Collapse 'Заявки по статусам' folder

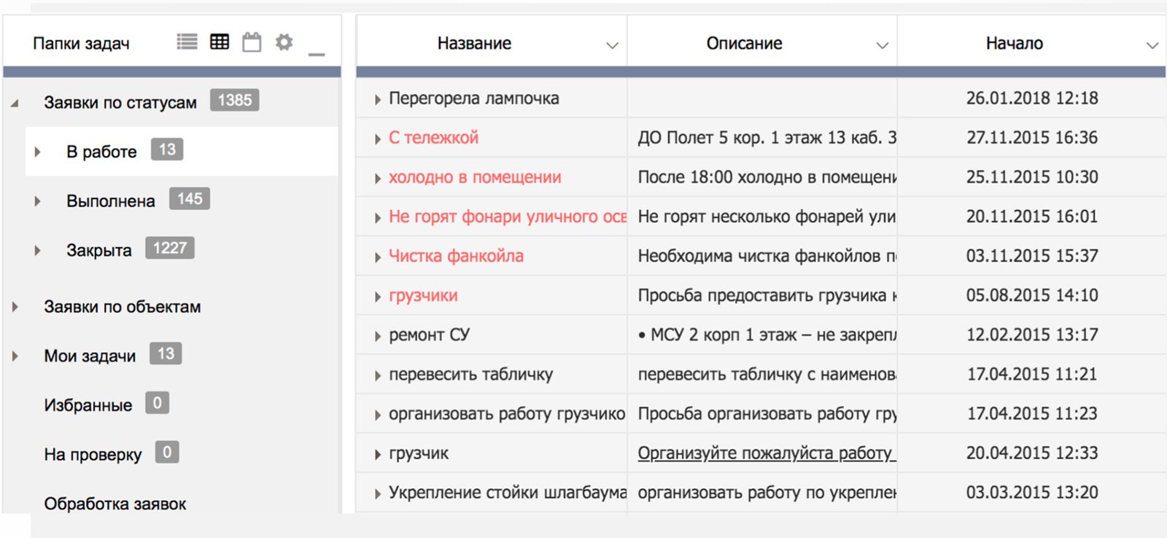tap(15, 103)
